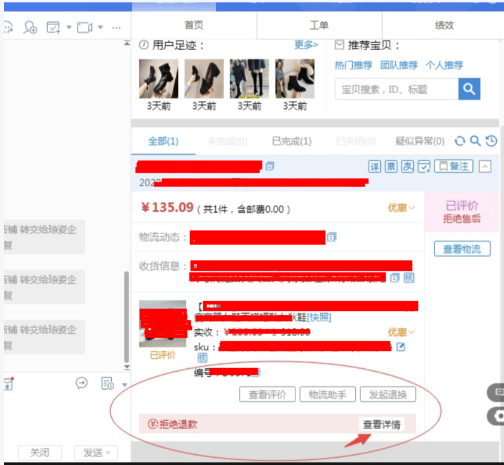This screenshot has width=504, height=465.
Task: Click the 查看物流 button
Action: [x=462, y=249]
